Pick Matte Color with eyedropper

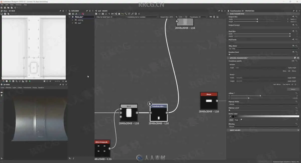pyautogui.click(x=230, y=116)
